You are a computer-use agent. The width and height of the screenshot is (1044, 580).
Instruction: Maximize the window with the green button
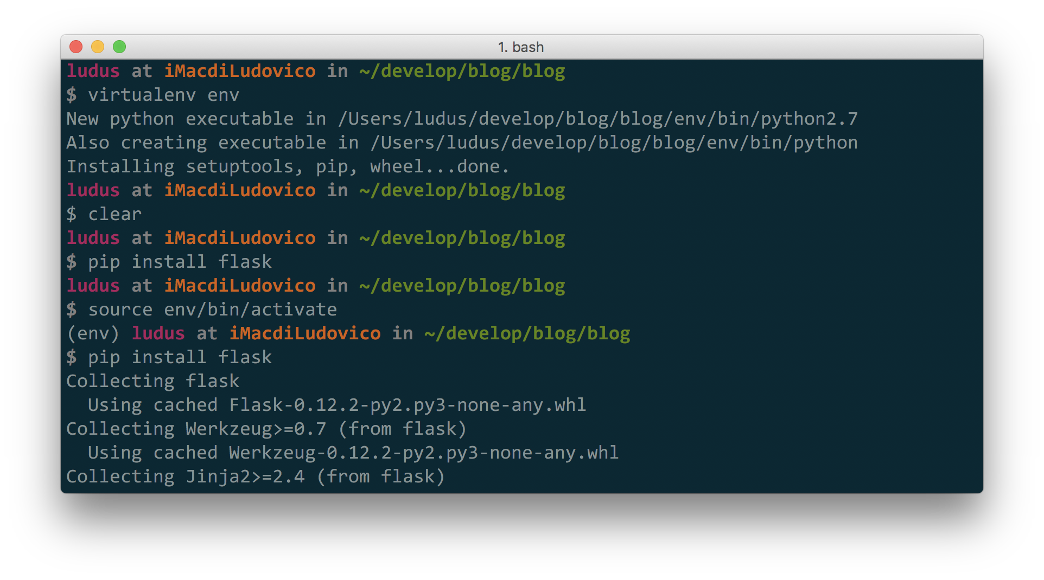119,47
